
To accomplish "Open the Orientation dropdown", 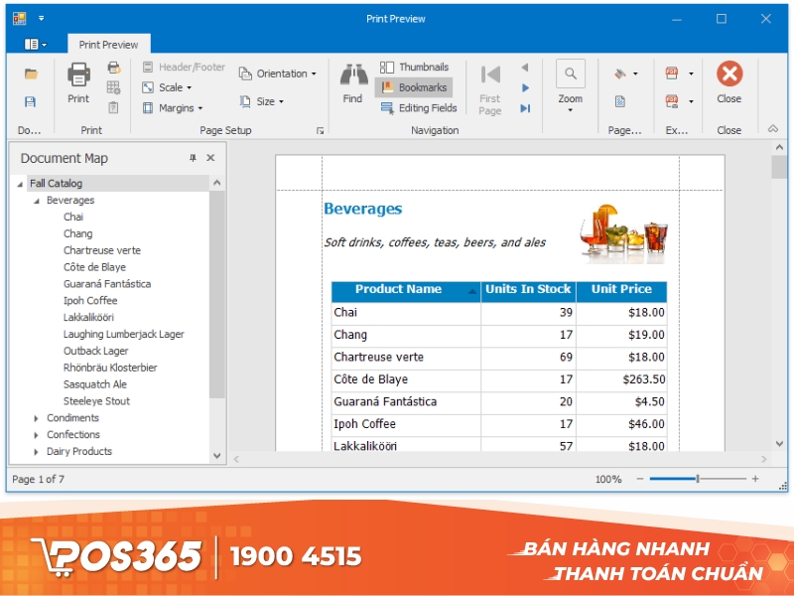I will (x=278, y=74).
